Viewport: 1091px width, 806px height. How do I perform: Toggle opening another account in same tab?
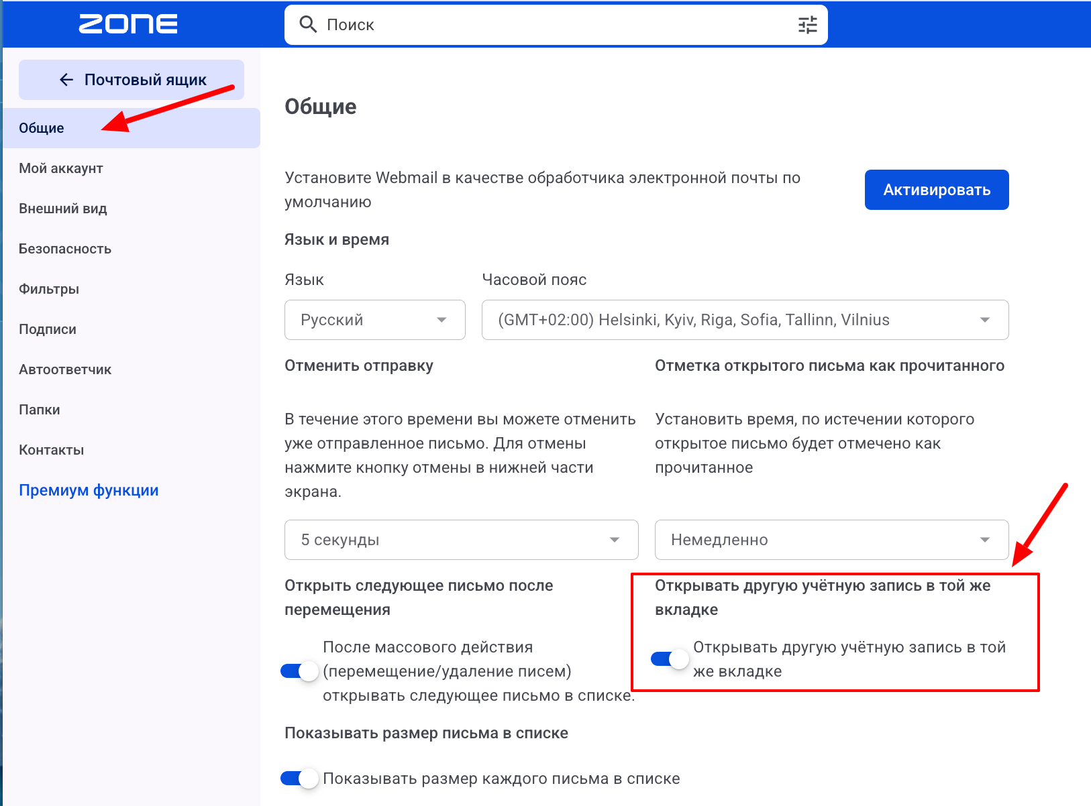[x=670, y=659]
